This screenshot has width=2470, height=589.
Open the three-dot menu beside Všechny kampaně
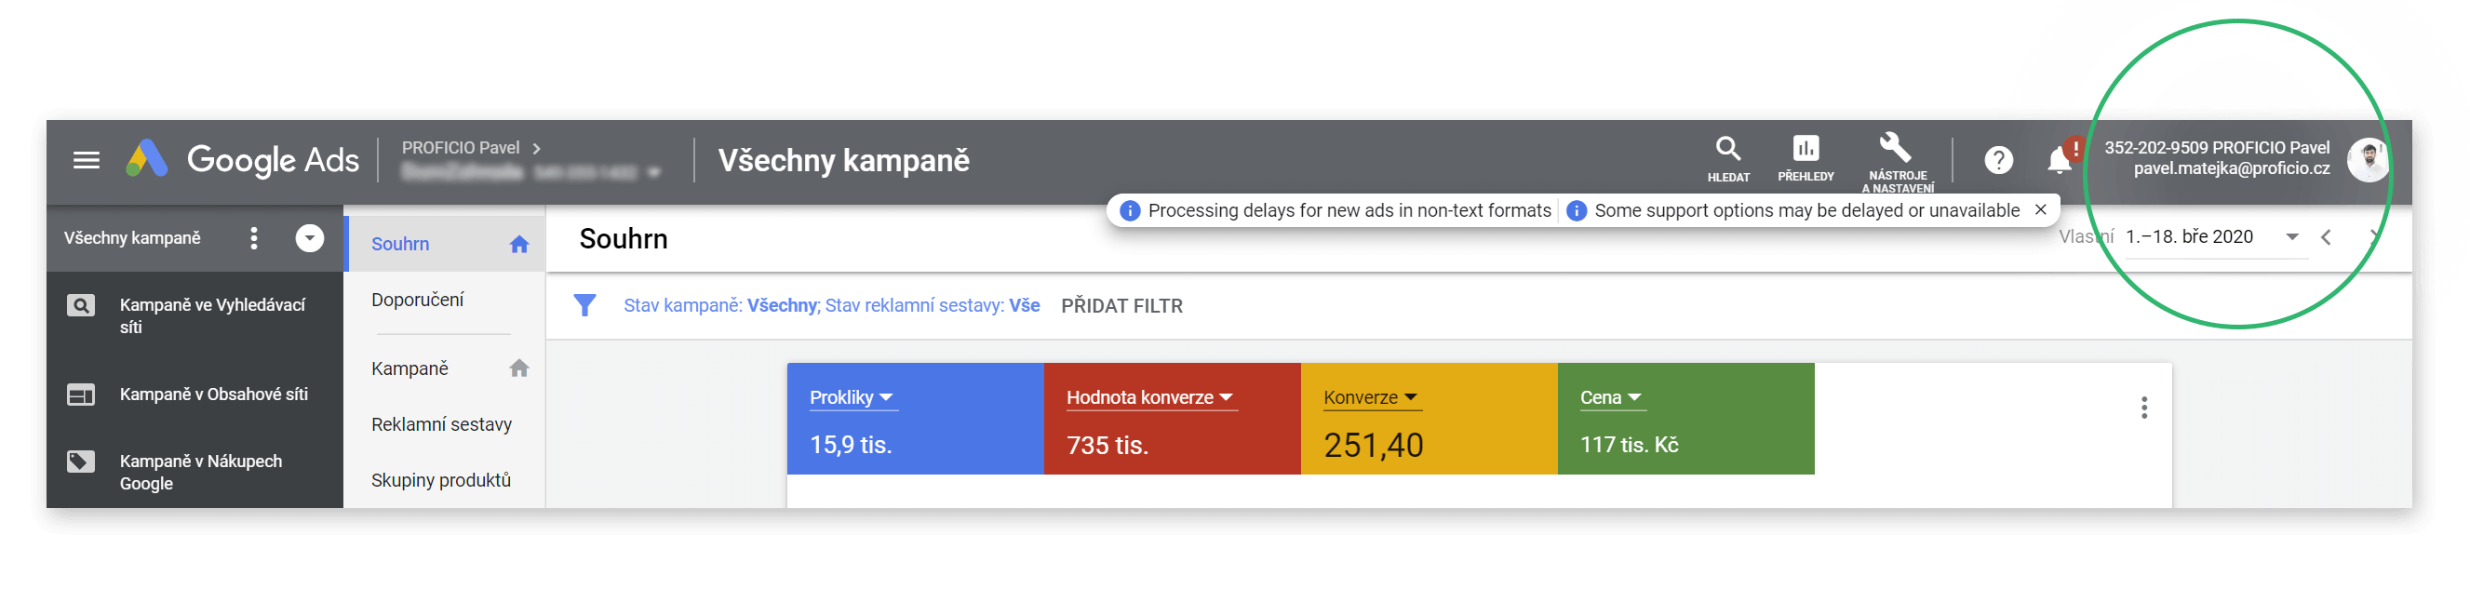coord(253,238)
